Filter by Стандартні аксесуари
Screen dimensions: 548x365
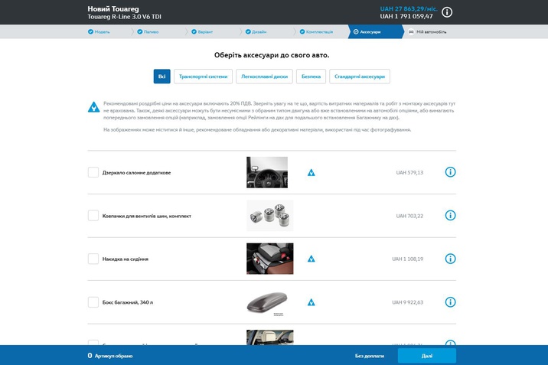click(360, 77)
